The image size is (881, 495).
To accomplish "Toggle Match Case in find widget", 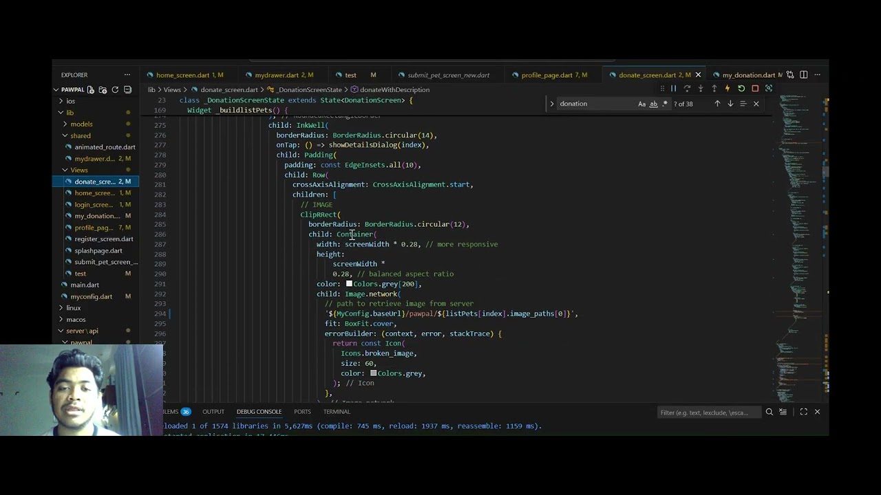I will (642, 104).
